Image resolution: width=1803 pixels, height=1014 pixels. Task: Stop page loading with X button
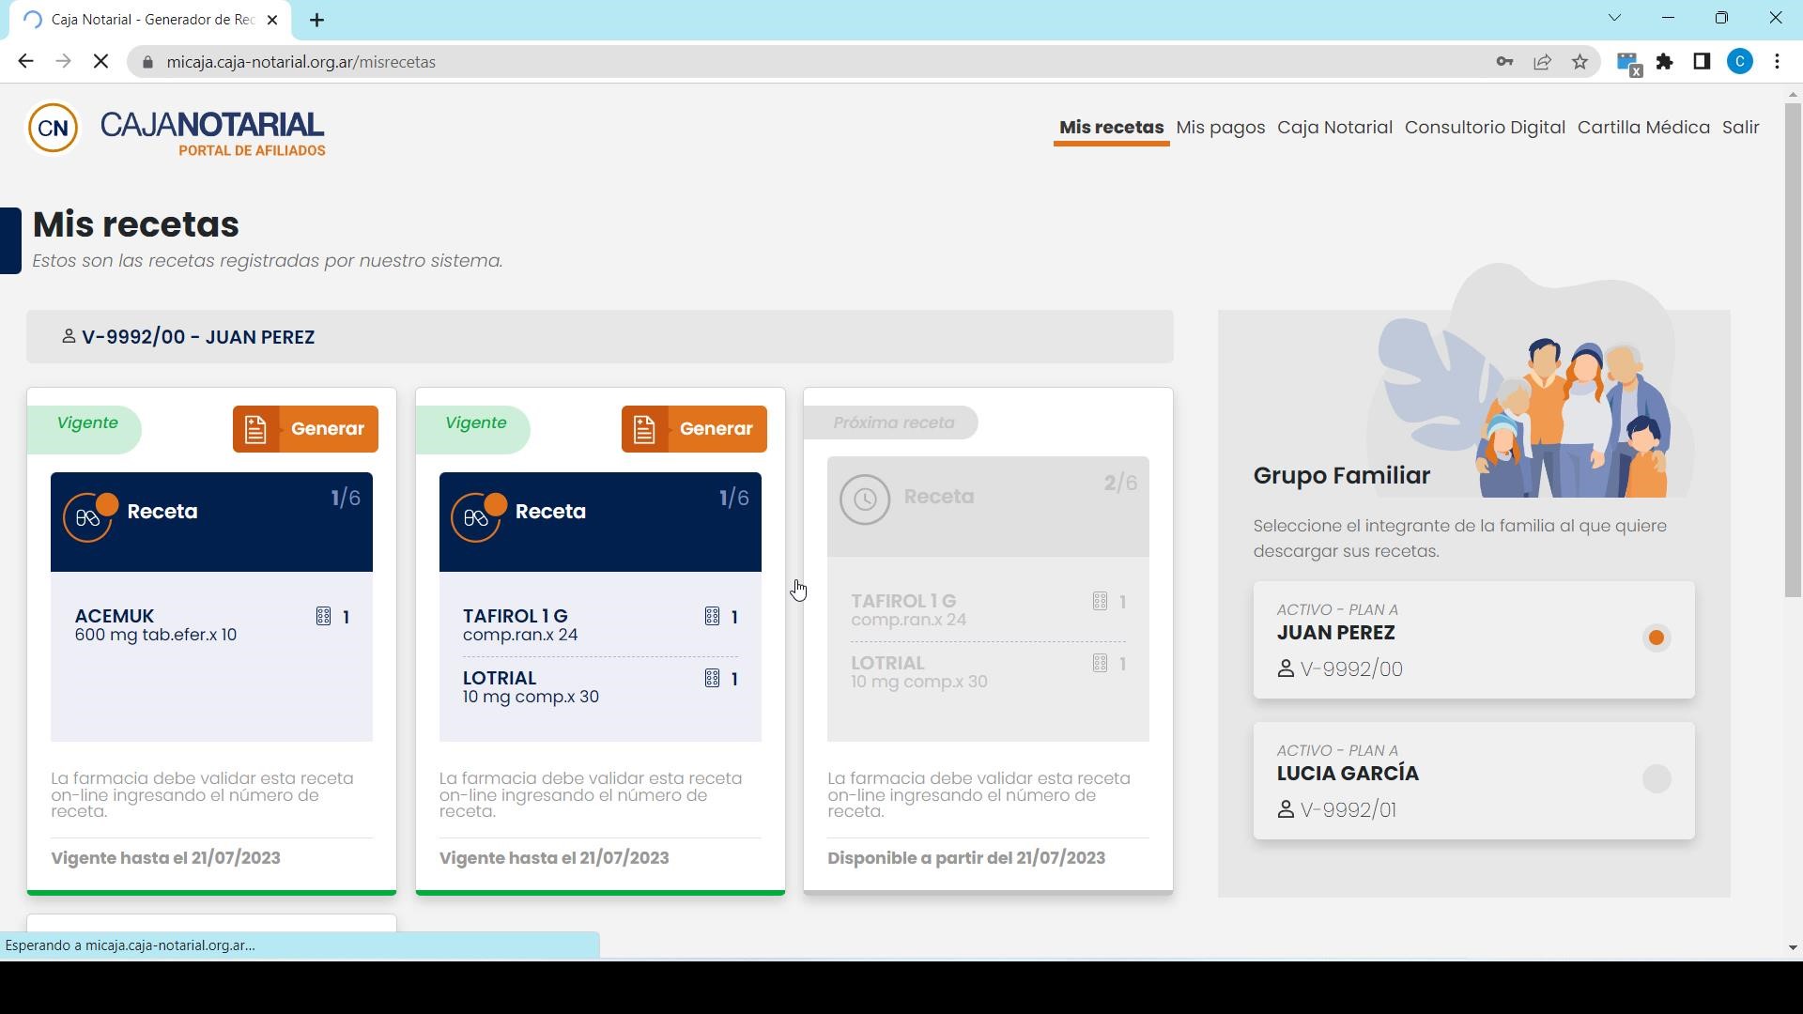101,62
